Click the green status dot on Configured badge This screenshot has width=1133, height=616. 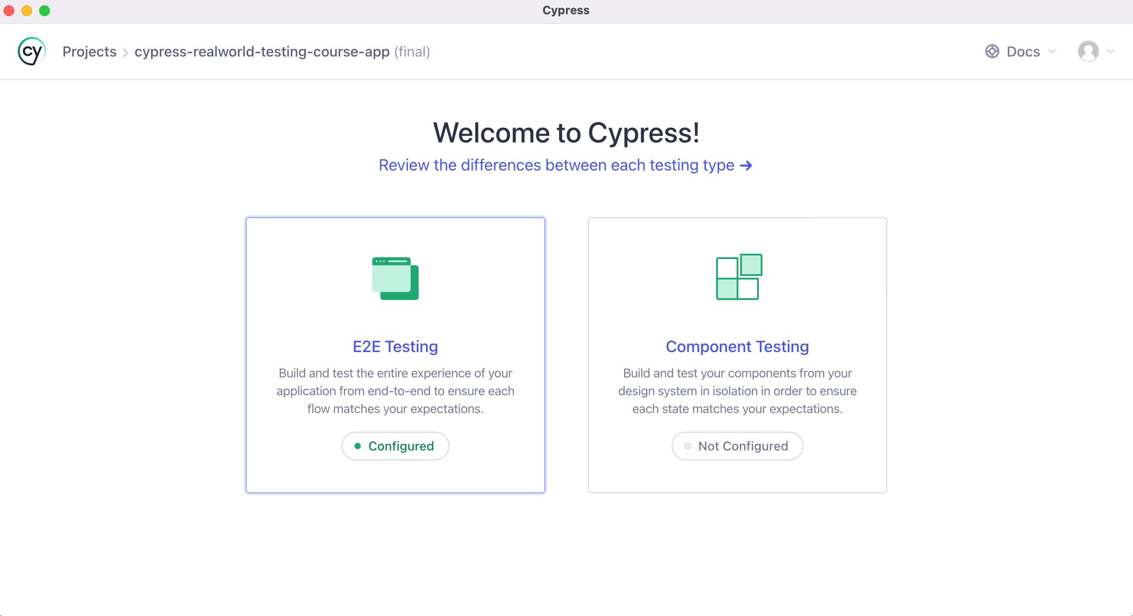click(358, 446)
